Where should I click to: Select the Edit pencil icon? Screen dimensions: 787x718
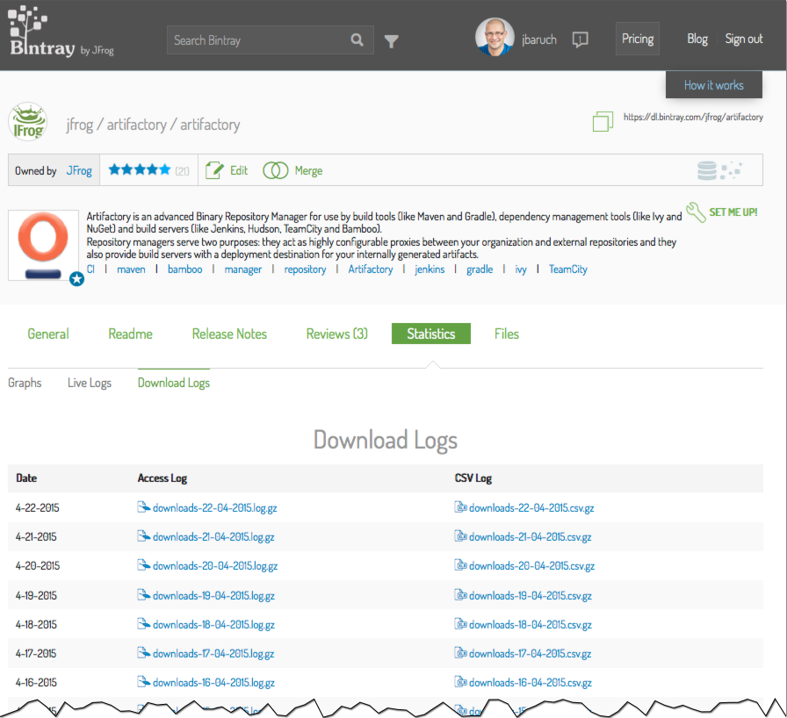(x=212, y=170)
